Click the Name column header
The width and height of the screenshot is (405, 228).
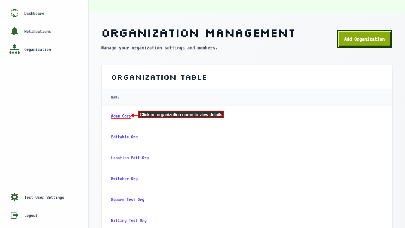point(115,97)
